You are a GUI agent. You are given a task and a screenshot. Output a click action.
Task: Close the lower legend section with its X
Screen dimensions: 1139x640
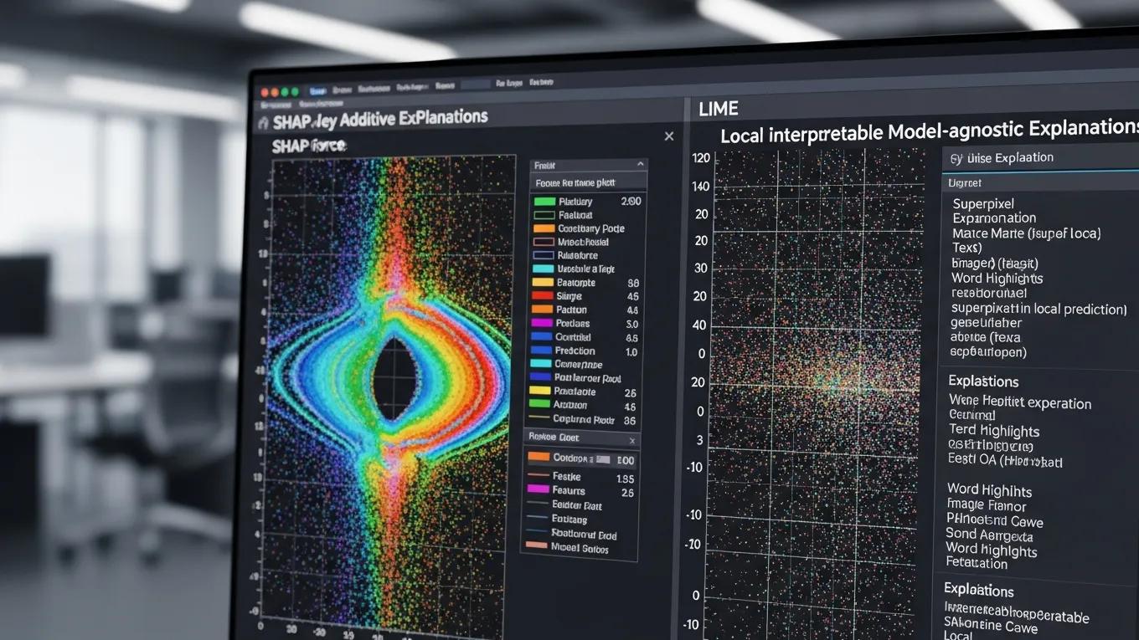point(632,440)
